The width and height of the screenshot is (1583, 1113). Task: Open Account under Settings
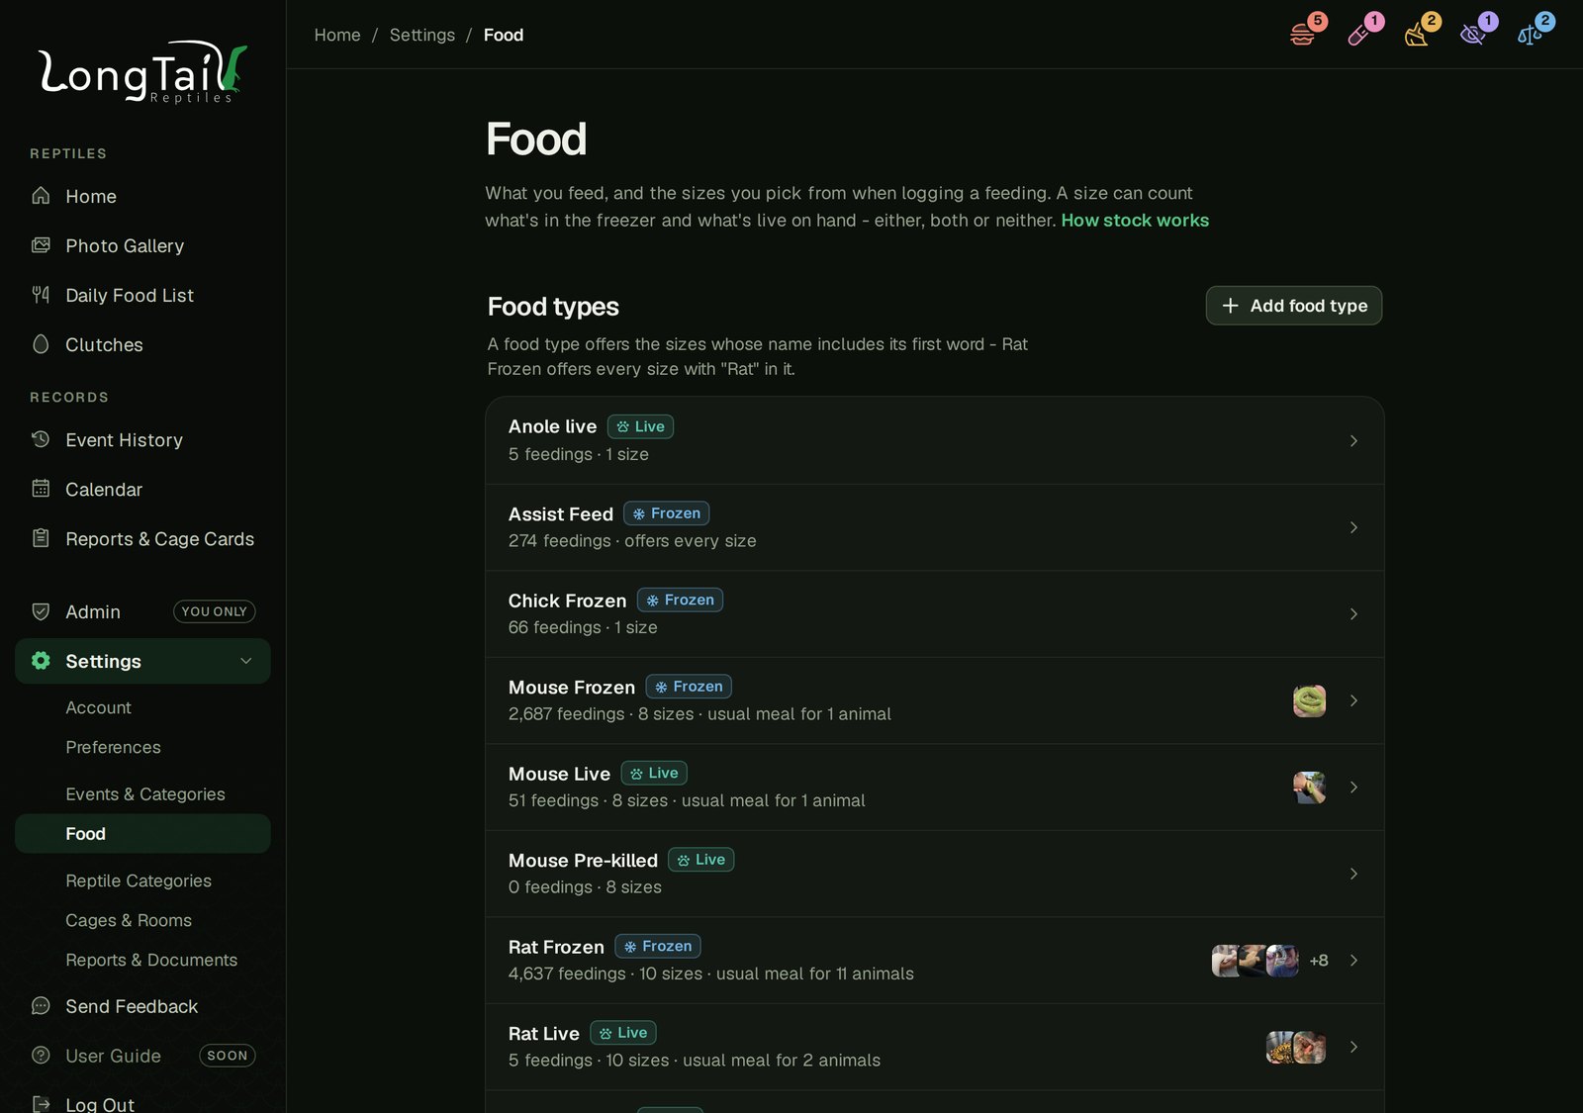click(x=98, y=707)
